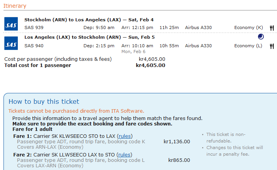This screenshot has width=277, height=170.
Task: Click the Economy (K) cabin label
Action: 248,27
